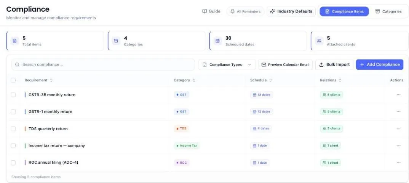Image resolution: width=409 pixels, height=183 pixels.
Task: Open actions menu for TDS quarterly return
Action: pyautogui.click(x=398, y=129)
